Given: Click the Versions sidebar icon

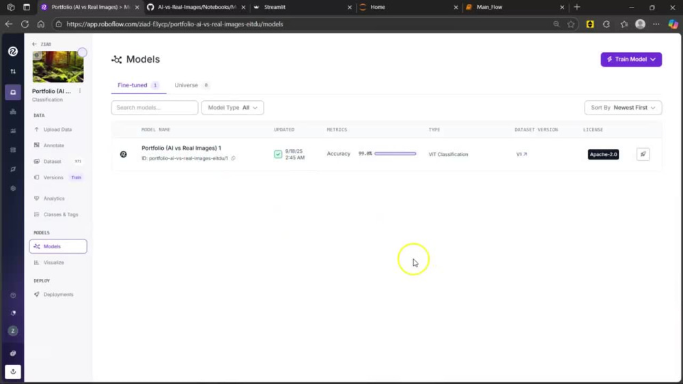Looking at the screenshot, I should click(x=37, y=177).
